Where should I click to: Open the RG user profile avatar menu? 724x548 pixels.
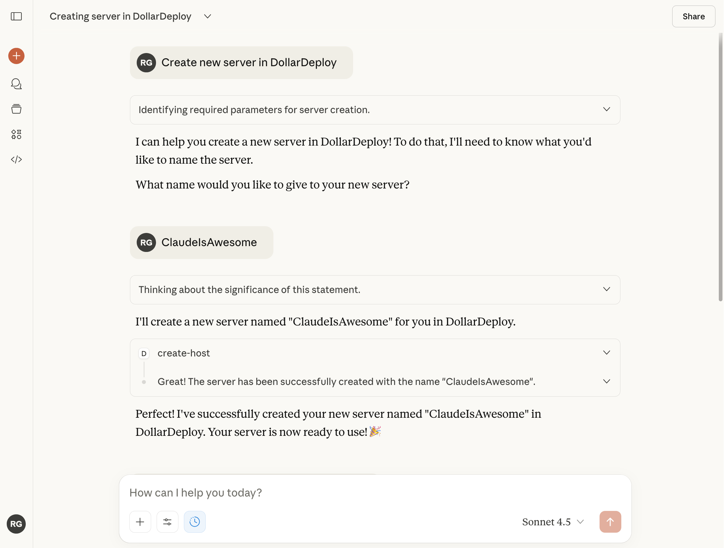pos(16,524)
